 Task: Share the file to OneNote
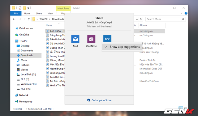(91, 41)
